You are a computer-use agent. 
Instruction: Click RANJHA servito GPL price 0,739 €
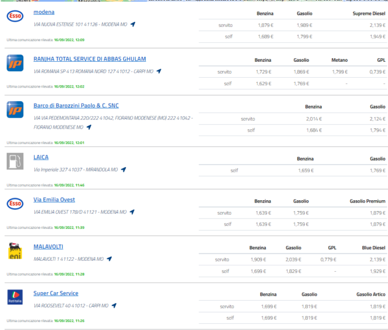(377, 71)
